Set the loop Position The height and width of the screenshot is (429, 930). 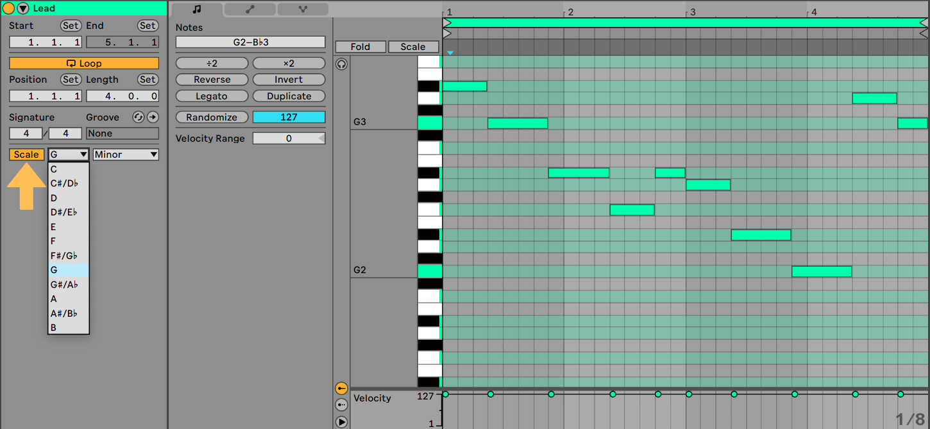pyautogui.click(x=71, y=80)
